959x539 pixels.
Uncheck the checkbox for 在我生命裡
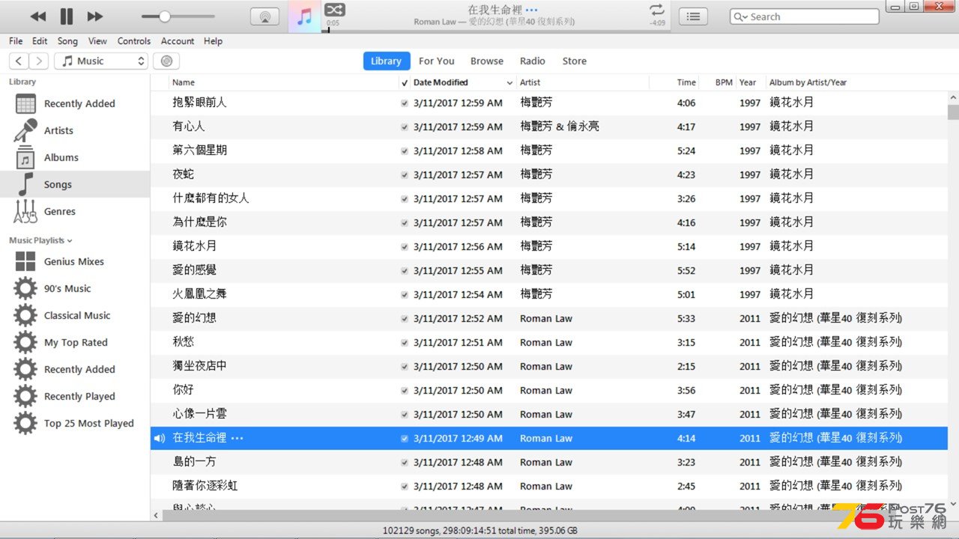(405, 439)
